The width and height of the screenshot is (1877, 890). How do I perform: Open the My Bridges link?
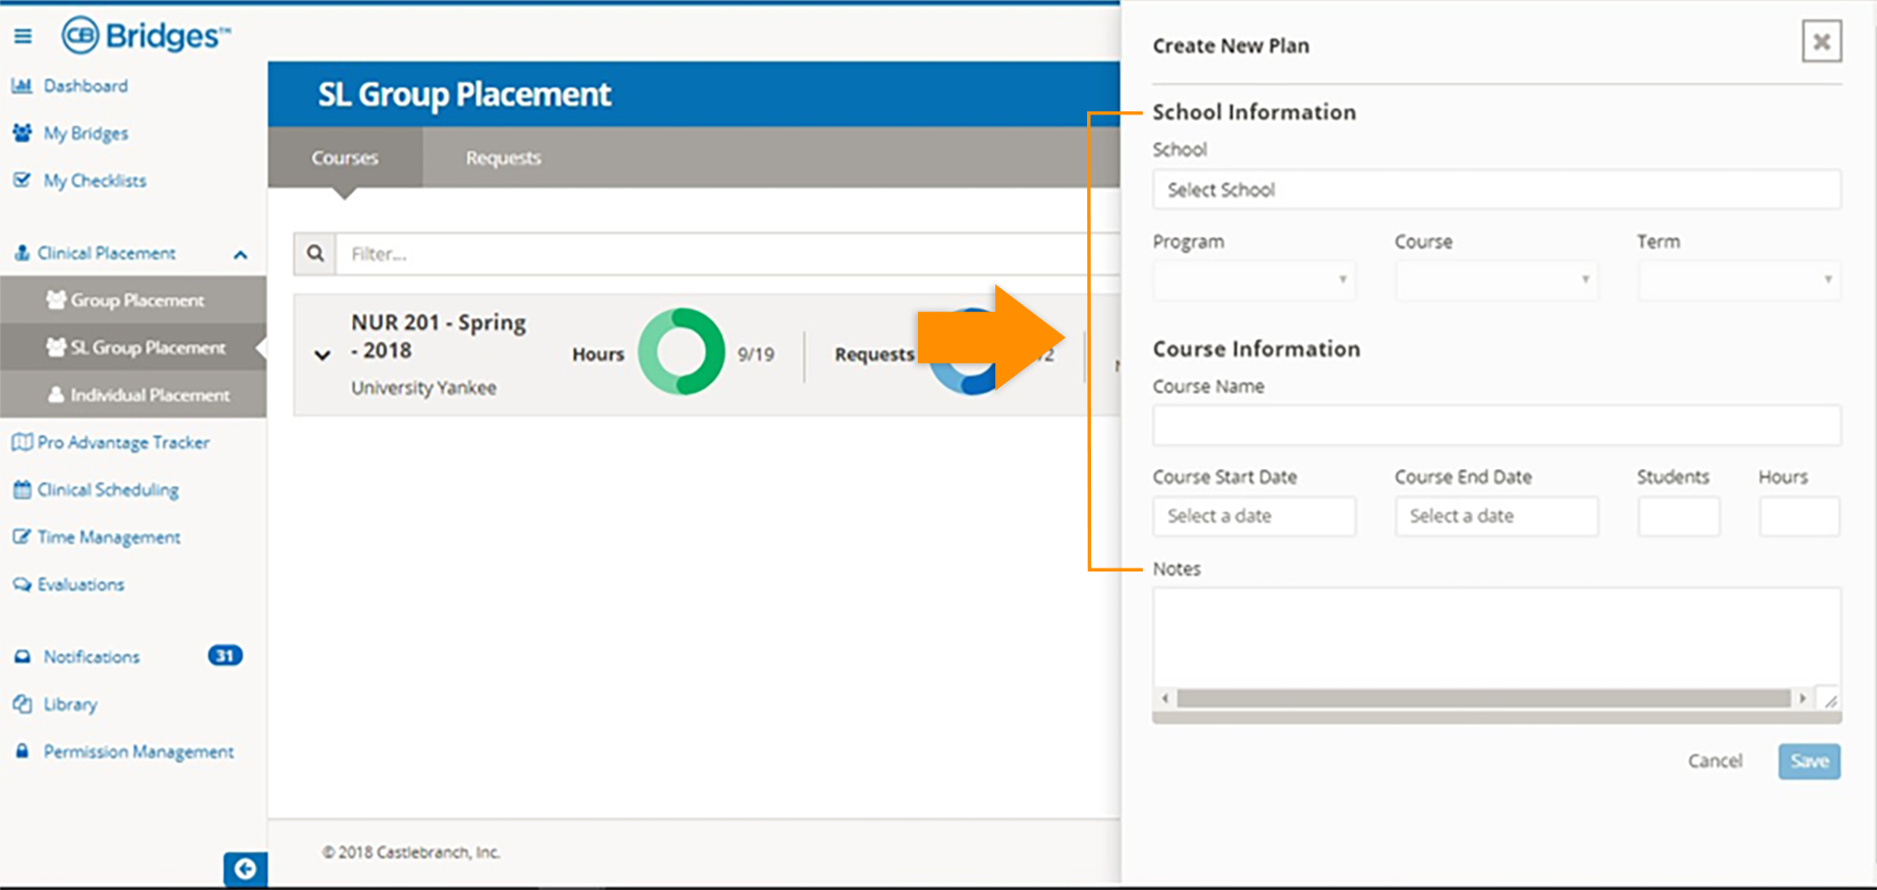[x=86, y=133]
